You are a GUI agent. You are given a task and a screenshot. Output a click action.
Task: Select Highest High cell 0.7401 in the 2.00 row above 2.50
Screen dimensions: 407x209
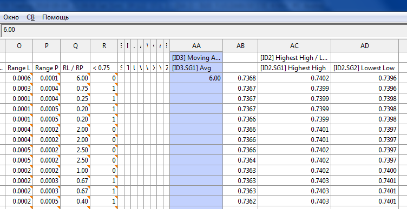click(x=294, y=139)
